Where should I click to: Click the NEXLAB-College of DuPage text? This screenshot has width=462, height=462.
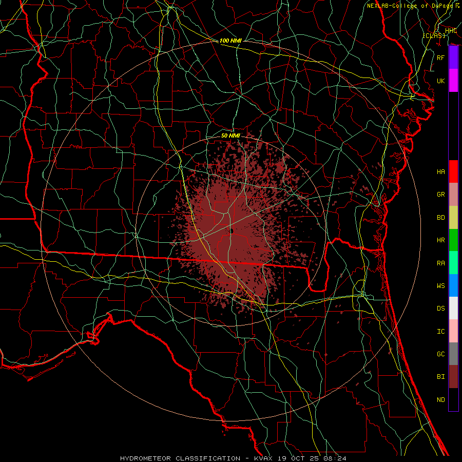click(410, 6)
